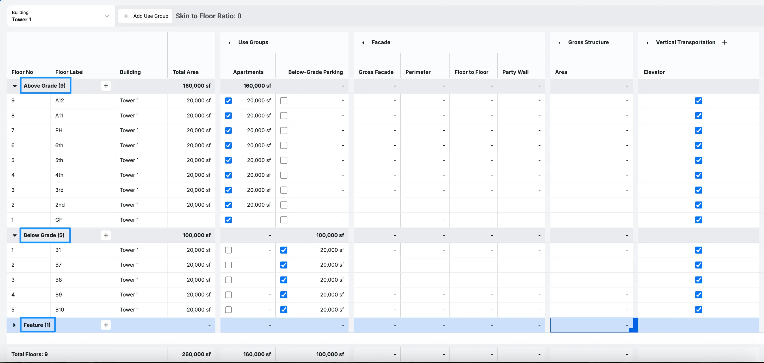Uncheck Apartments checkbox for floor A12
Viewport: 764px width, 363px height.
pyautogui.click(x=228, y=101)
